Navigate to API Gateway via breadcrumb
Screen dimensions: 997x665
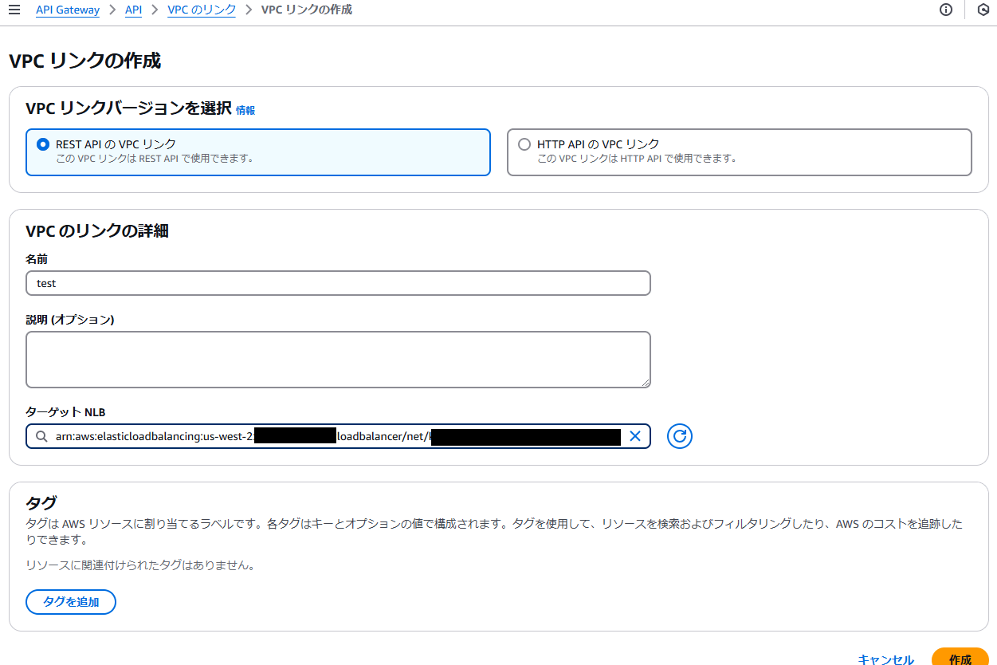[x=67, y=10]
